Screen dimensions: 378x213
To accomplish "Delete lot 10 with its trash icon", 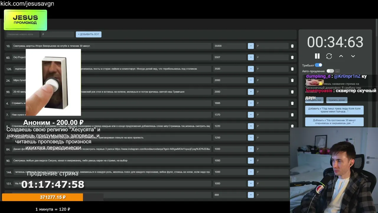I will click(x=292, y=46).
